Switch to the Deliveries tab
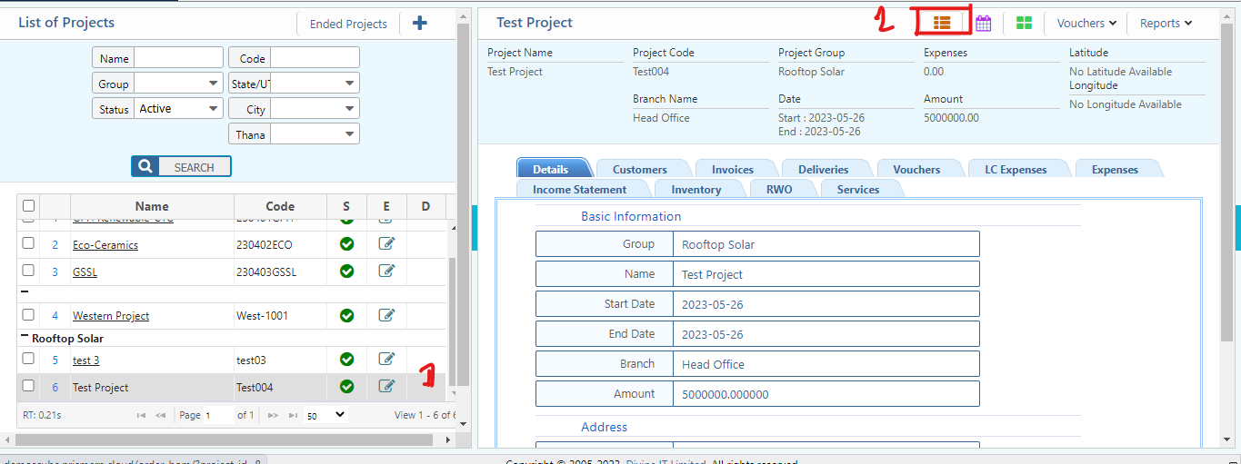The image size is (1241, 464). 824,169
